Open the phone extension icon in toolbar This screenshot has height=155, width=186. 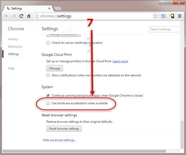point(172,16)
